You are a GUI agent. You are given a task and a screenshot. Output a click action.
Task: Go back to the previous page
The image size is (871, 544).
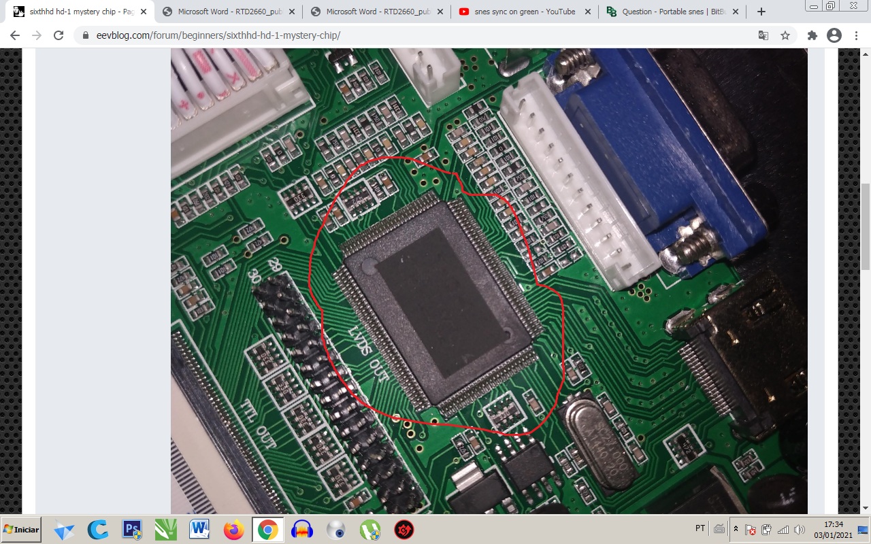(15, 35)
